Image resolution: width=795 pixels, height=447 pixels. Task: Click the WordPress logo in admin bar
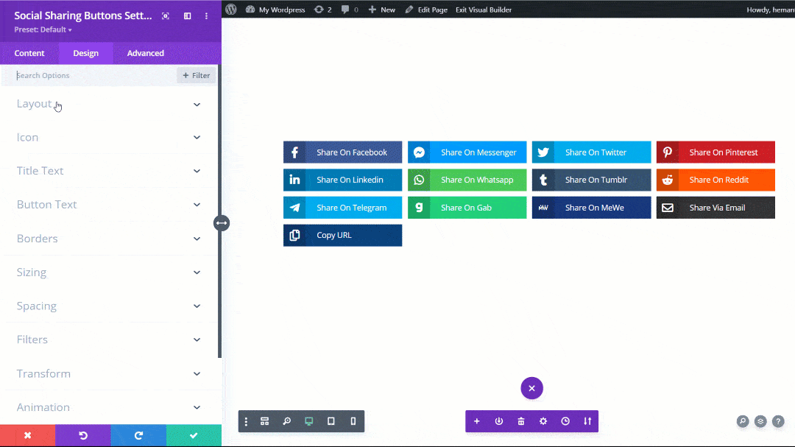click(231, 9)
